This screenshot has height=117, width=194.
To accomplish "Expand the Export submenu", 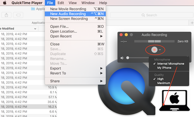I will 75,68.
